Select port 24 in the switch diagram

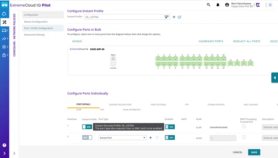click(x=224, y=64)
